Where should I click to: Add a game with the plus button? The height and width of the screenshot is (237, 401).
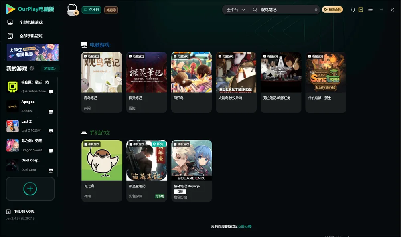pyautogui.click(x=30, y=189)
